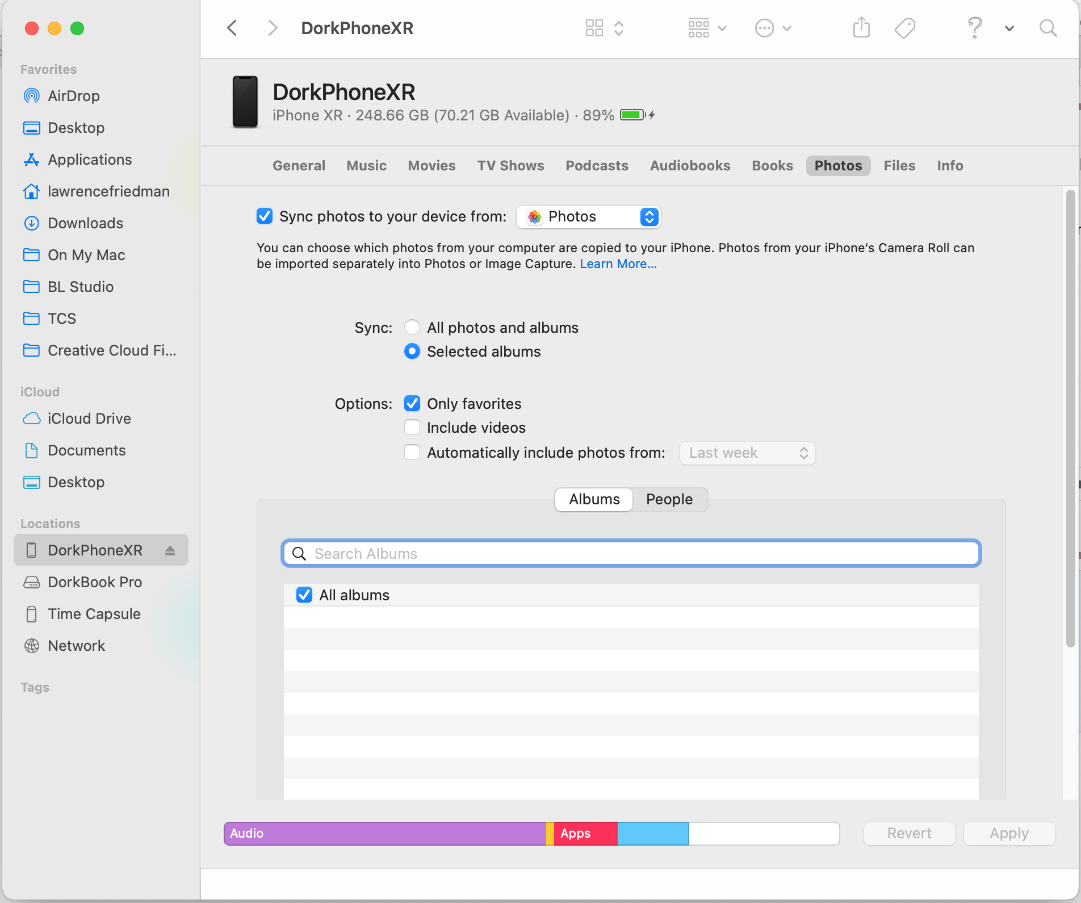Switch to the General tab
Screen dimensions: 1081x903
[x=299, y=166]
